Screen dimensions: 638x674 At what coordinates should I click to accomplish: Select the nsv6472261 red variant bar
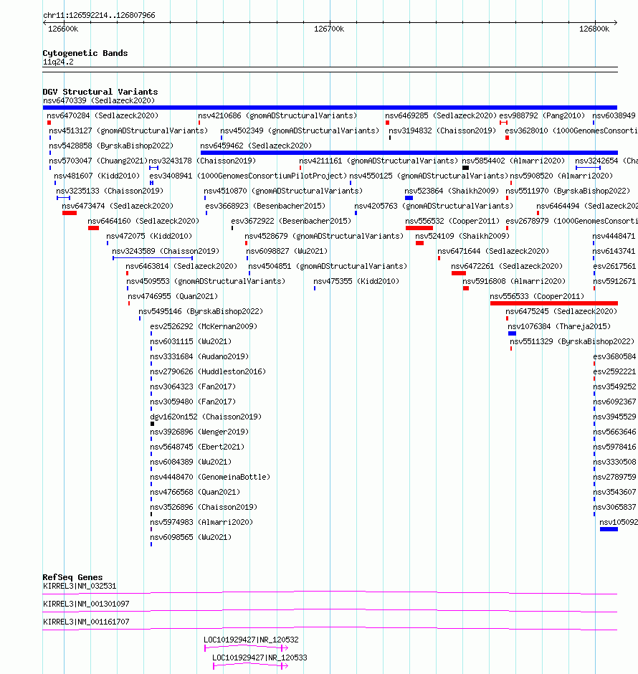pyautogui.click(x=458, y=273)
